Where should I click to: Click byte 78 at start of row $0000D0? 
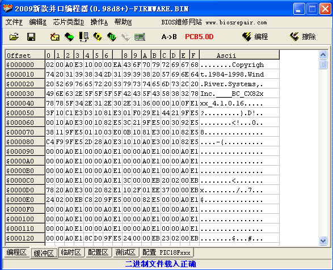(x=50, y=190)
